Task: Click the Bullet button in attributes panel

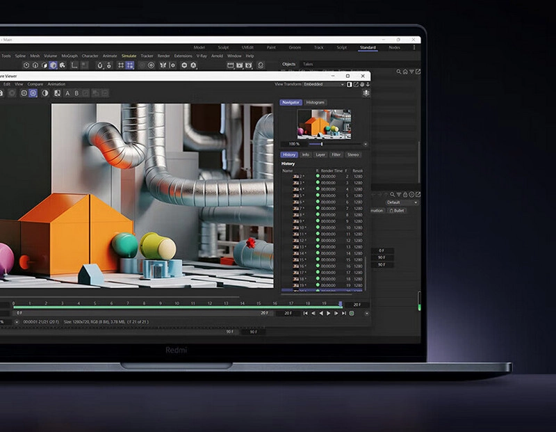Action: 398,210
